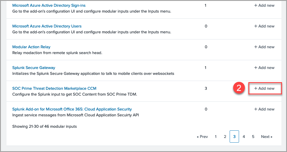The height and width of the screenshot is (152, 287).
Task: Open the Modular Action Relay input
Action: click(31, 47)
